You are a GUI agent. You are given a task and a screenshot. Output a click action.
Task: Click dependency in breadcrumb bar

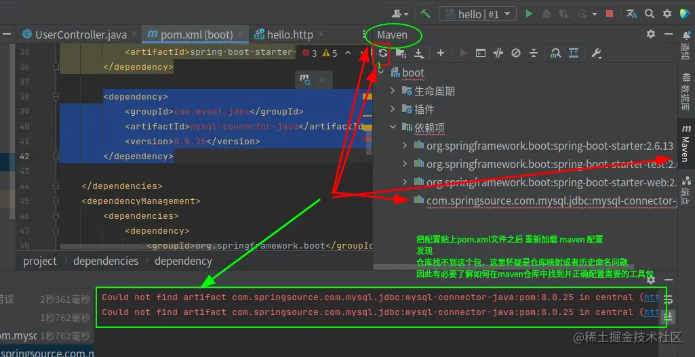pos(184,261)
